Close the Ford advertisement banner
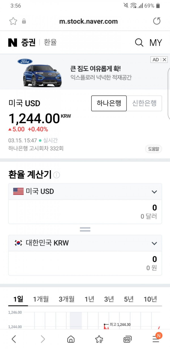The height and width of the screenshot is (349, 170). [x=164, y=60]
